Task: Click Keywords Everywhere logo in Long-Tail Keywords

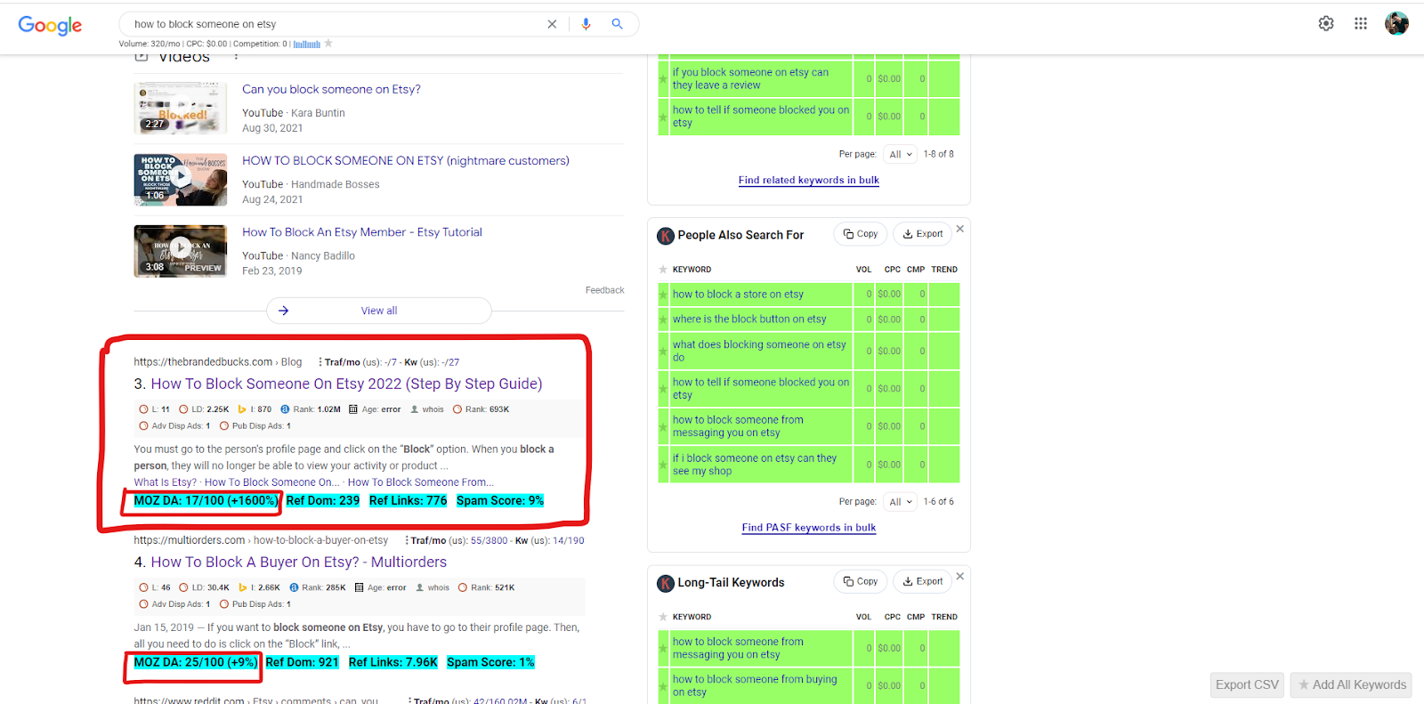Action: (x=666, y=584)
